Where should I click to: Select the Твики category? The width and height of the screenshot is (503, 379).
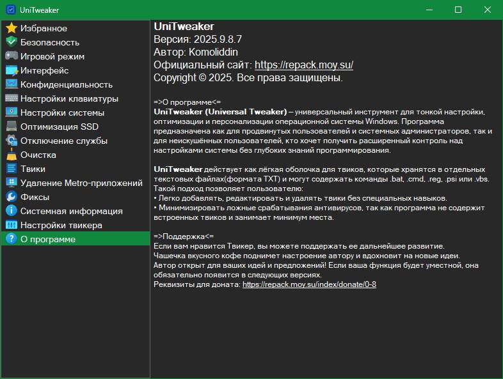pyautogui.click(x=76, y=169)
